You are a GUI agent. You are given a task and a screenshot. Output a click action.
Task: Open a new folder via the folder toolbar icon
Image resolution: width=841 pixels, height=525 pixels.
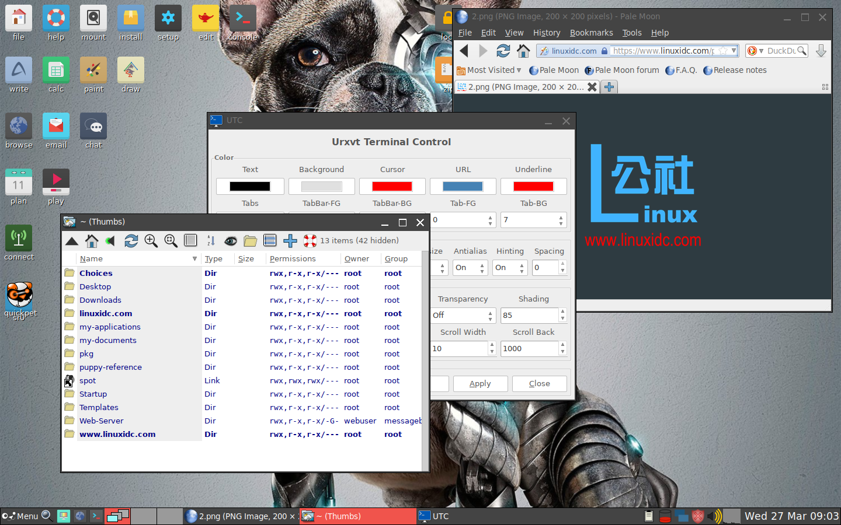click(250, 240)
